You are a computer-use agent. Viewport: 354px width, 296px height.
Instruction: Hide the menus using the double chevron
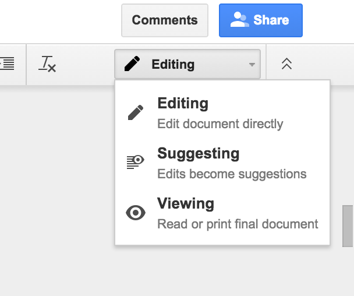(286, 64)
